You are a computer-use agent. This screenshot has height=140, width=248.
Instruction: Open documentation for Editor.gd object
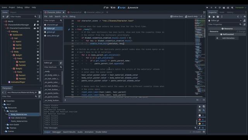tap(245, 21)
